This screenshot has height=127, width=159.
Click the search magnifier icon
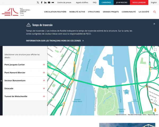click(x=154, y=12)
